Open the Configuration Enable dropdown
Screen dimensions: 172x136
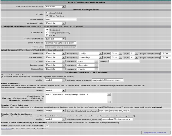coord(55,57)
